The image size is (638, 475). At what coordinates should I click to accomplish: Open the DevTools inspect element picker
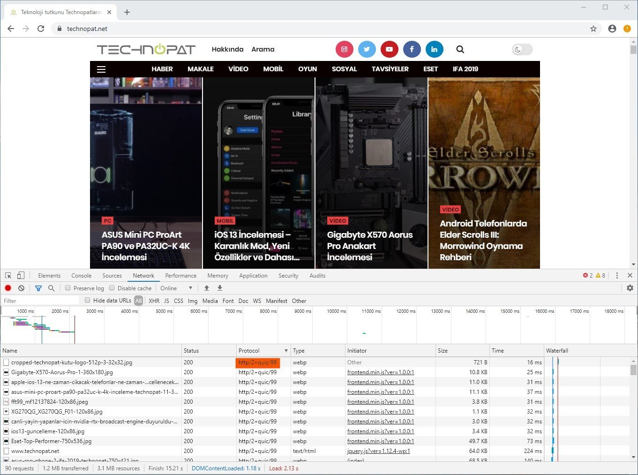[x=8, y=276]
